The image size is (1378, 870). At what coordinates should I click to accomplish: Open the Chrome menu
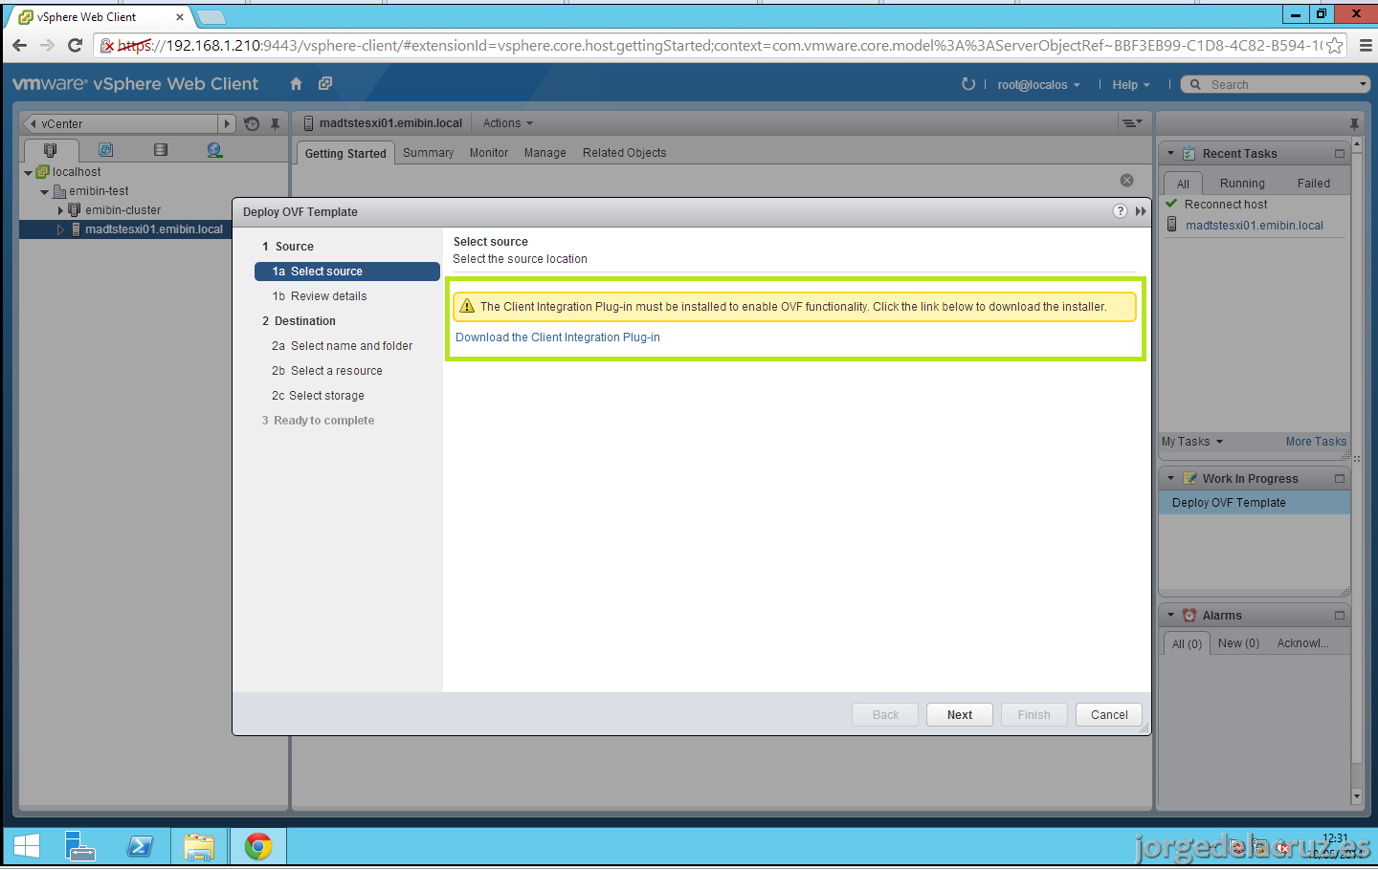click(x=1366, y=45)
